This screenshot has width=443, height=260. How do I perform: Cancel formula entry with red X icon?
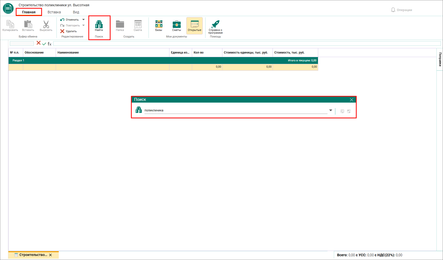[x=39, y=43]
